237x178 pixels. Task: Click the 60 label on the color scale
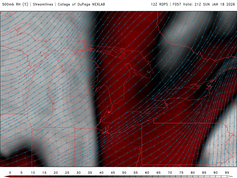[147, 173]
